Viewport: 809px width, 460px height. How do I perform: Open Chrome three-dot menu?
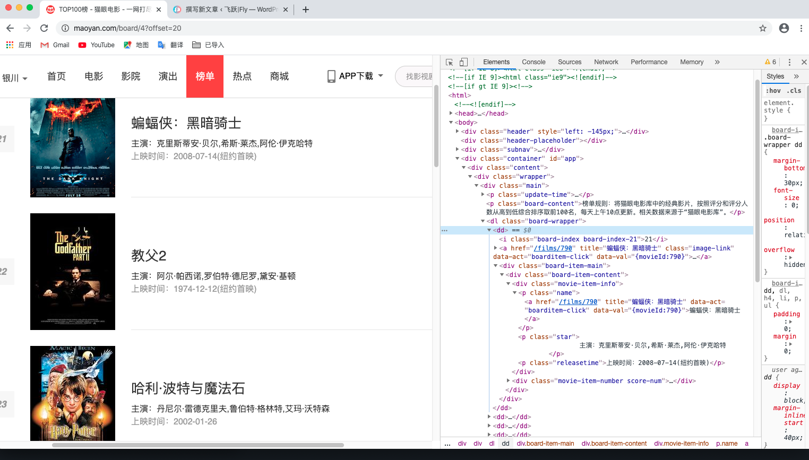point(801,28)
